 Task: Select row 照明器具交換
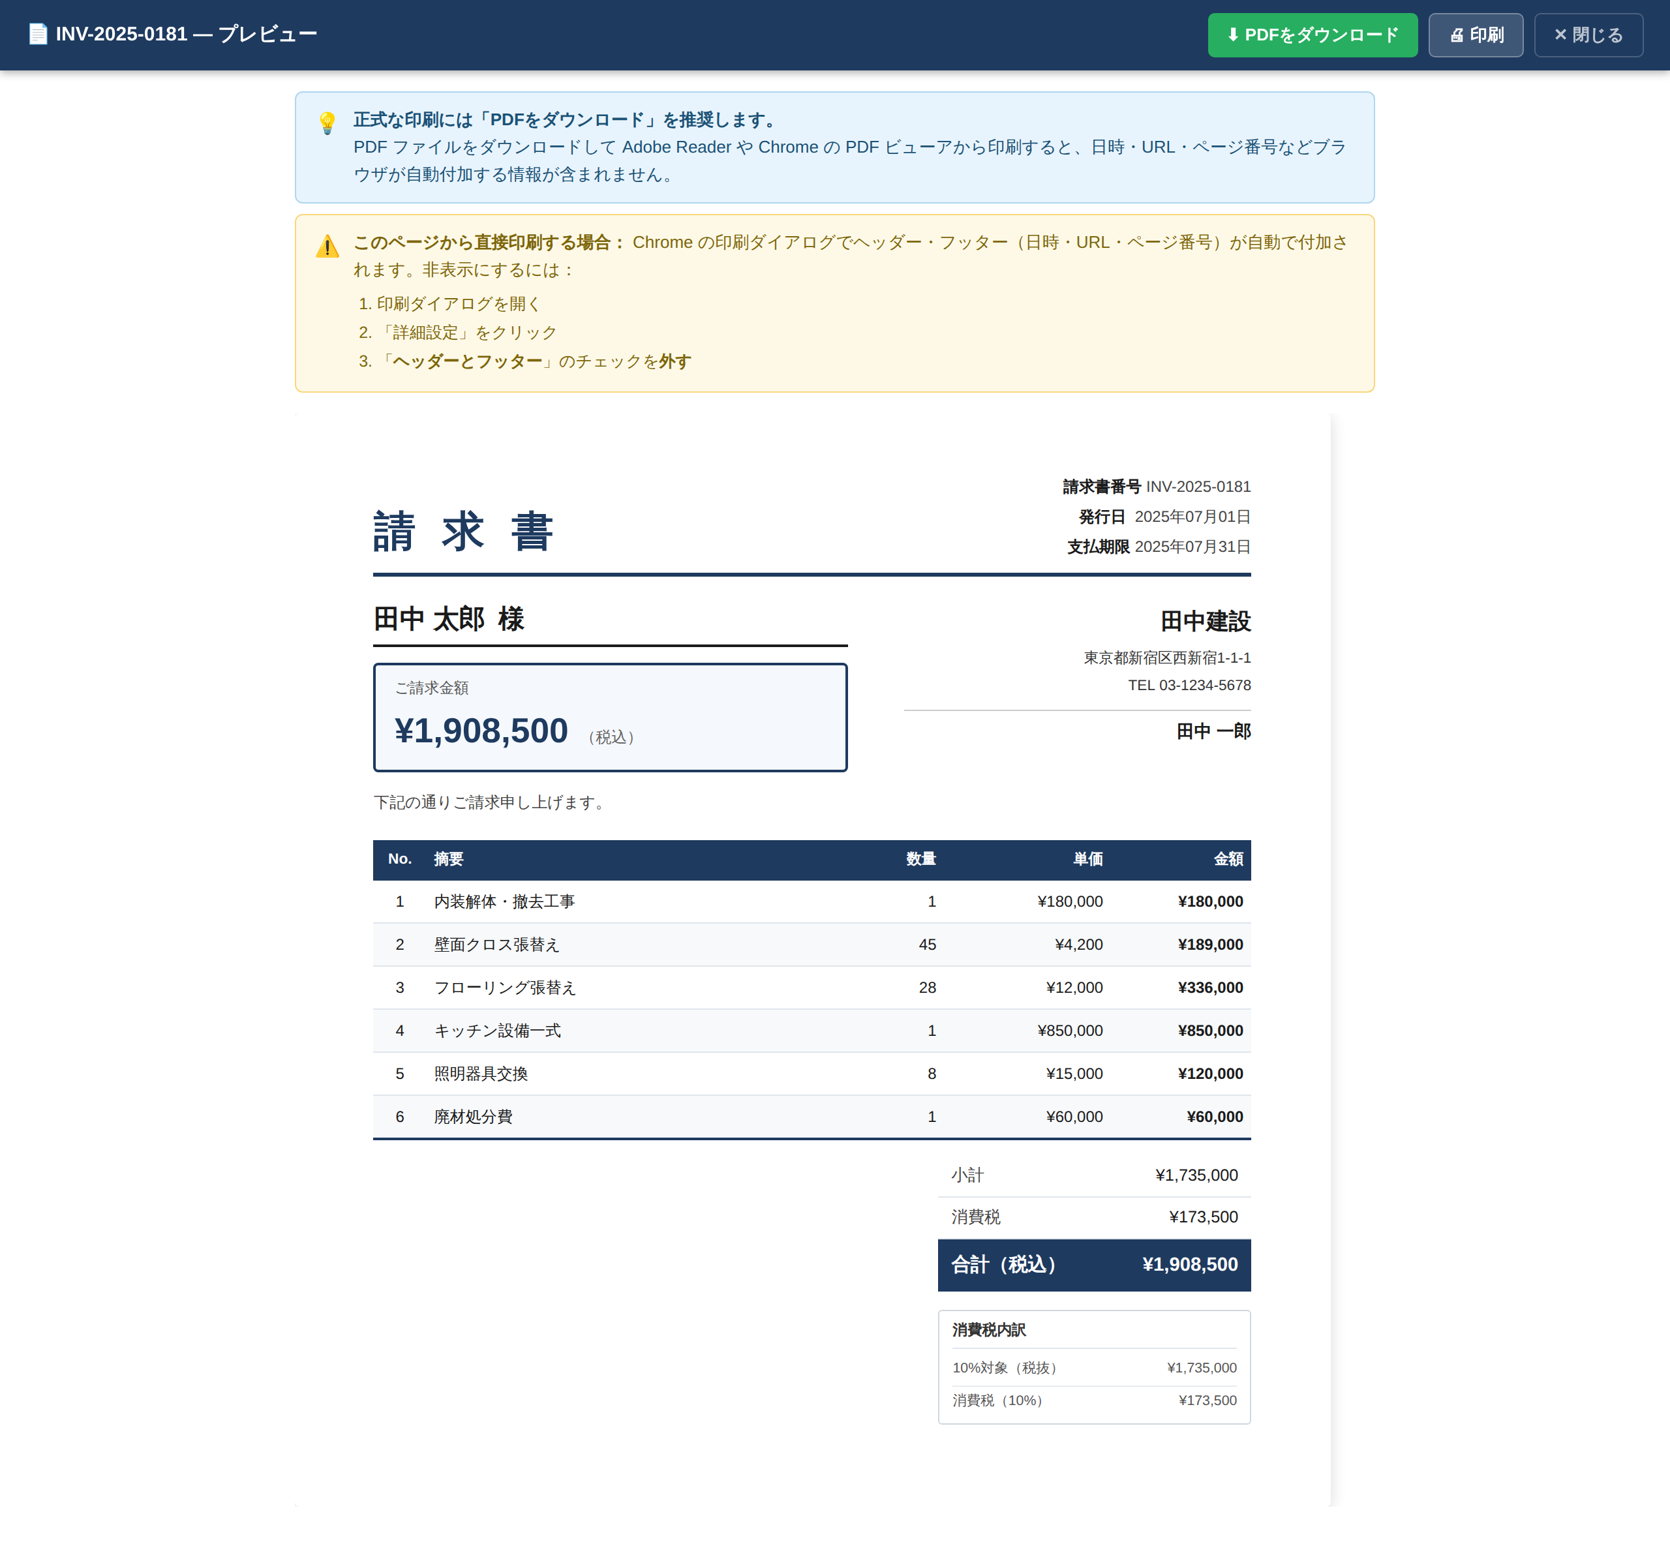[x=812, y=1074]
